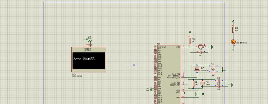The width and height of the screenshot is (268, 104).
Task: Click the "10R" value beside R2
Action: pos(236,31)
